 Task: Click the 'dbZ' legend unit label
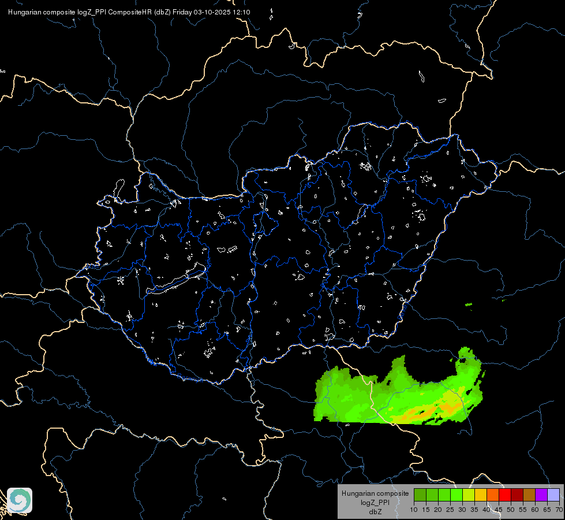tap(375, 512)
